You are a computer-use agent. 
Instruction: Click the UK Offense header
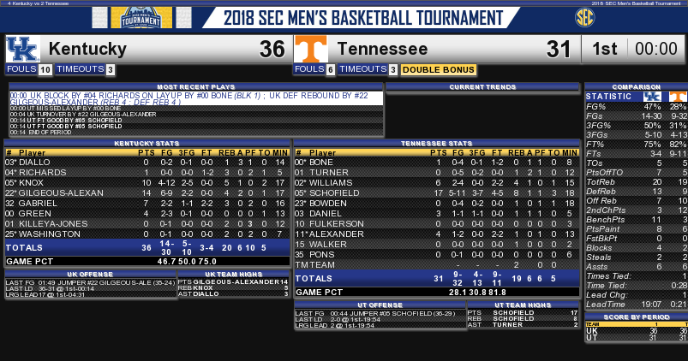90,275
